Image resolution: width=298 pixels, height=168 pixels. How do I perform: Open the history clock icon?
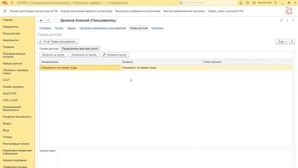(247, 3)
